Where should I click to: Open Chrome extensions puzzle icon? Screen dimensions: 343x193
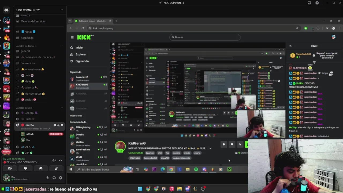(x=318, y=28)
